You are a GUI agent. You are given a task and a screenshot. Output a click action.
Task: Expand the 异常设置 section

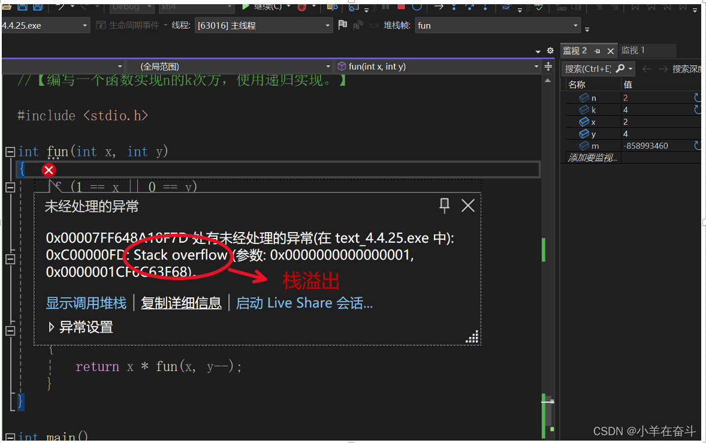point(51,327)
